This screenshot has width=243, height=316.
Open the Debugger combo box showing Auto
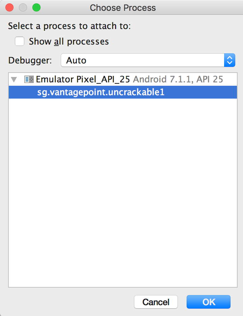click(x=142, y=60)
